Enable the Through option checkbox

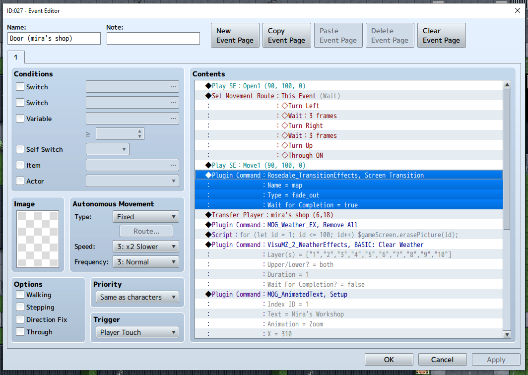pyautogui.click(x=20, y=332)
